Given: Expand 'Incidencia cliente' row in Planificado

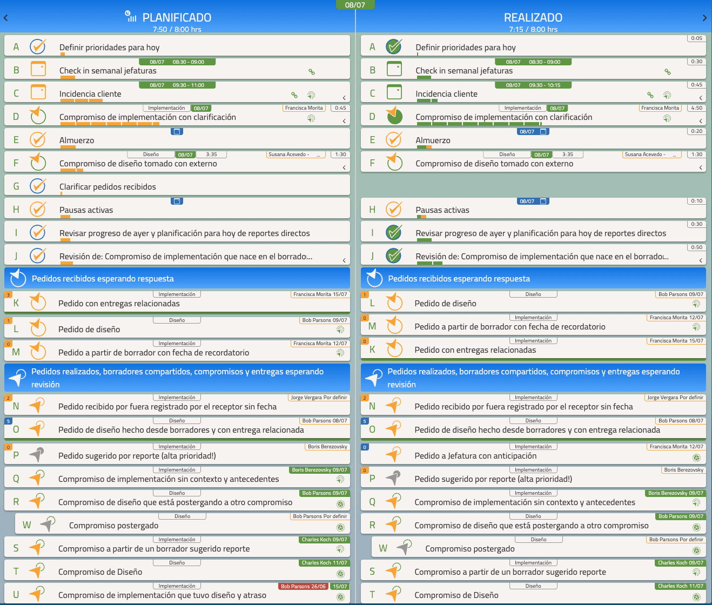Looking at the screenshot, I should tap(344, 98).
